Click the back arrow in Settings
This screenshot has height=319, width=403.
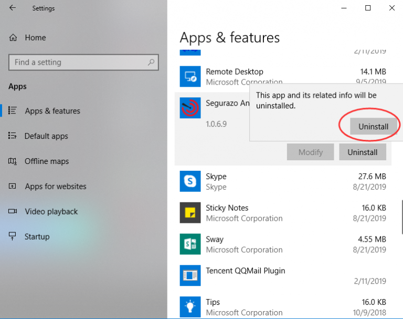click(13, 8)
